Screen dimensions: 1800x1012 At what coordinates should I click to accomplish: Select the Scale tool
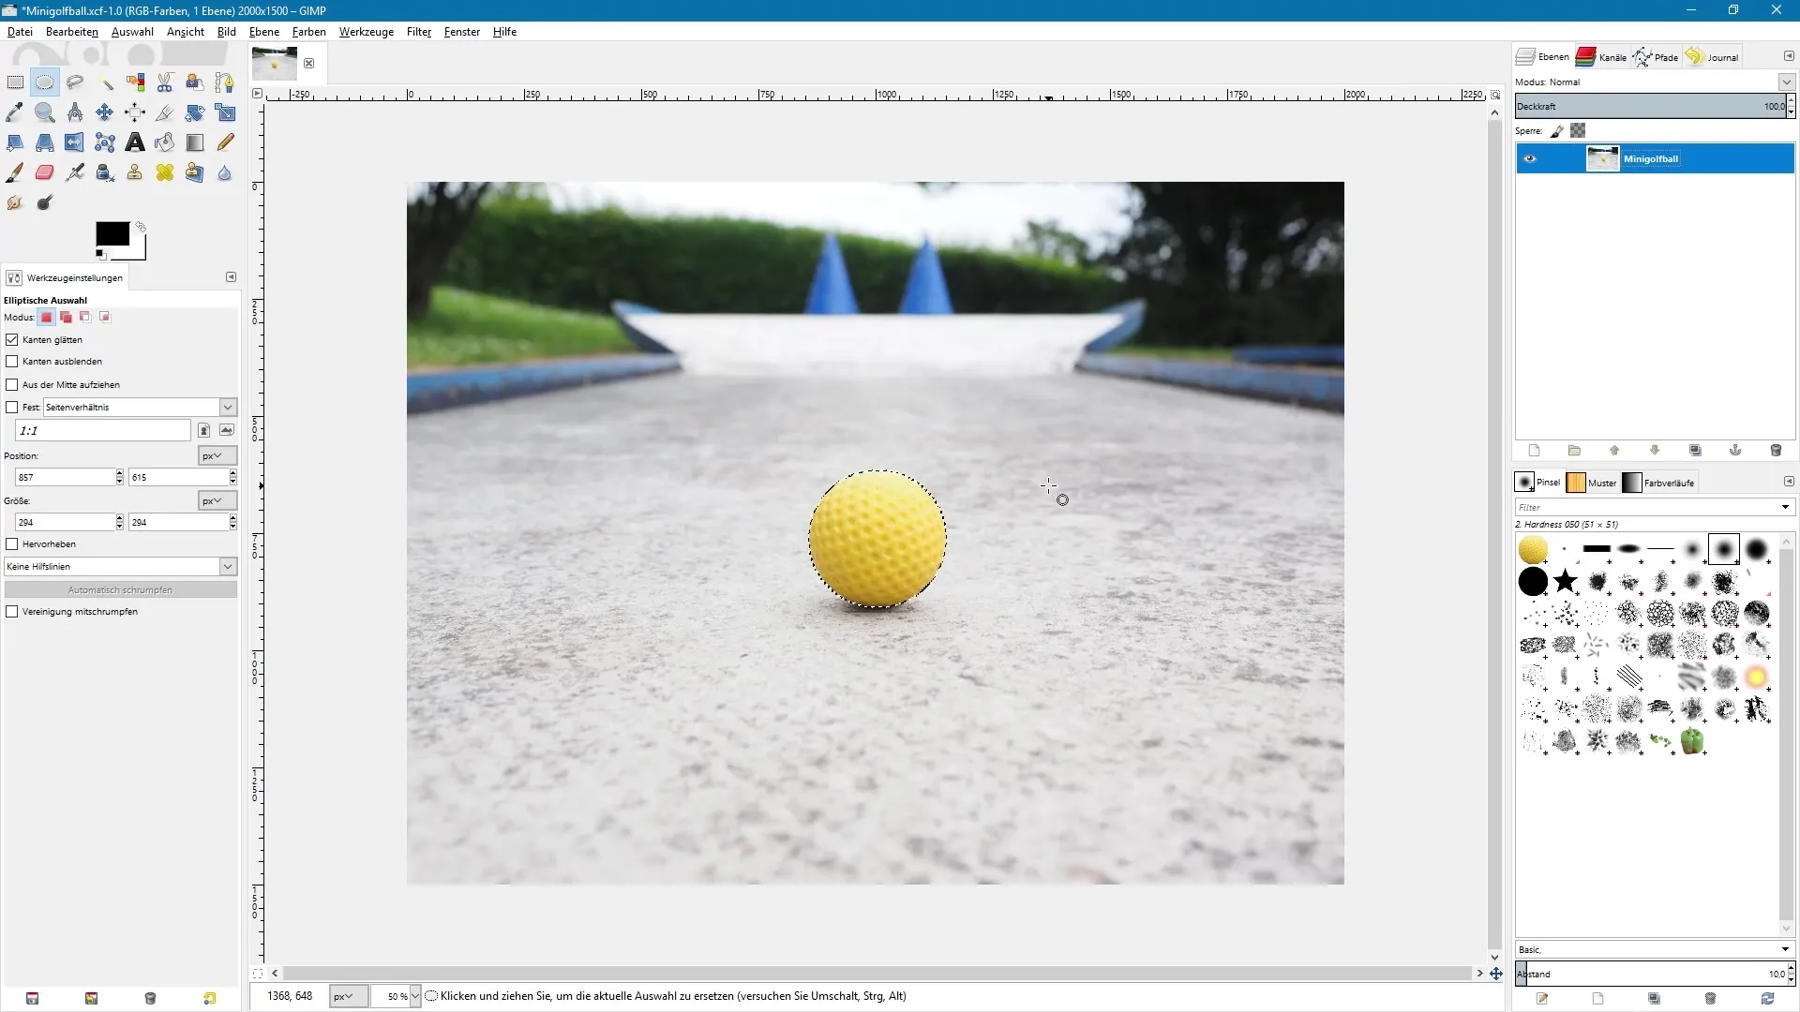coord(225,112)
